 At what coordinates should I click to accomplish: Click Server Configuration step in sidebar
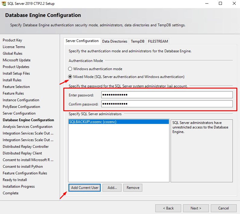(x=19, y=113)
